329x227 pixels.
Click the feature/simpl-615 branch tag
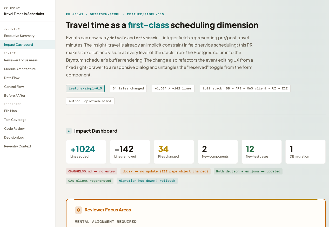click(x=85, y=89)
